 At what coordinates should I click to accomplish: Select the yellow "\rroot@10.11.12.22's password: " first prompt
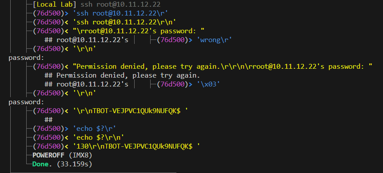139,31
